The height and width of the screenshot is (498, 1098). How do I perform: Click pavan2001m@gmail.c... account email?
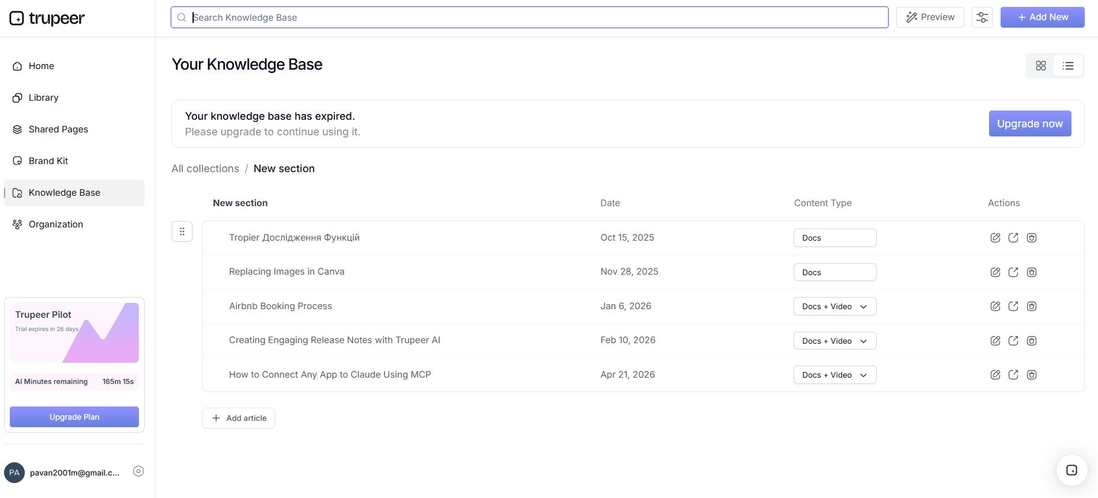point(75,473)
